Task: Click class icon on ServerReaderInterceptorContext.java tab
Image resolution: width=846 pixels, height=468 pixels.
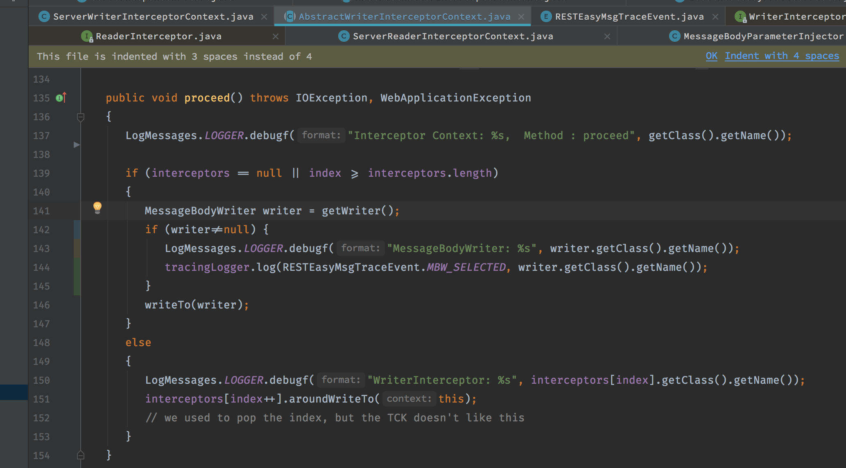Action: [344, 36]
